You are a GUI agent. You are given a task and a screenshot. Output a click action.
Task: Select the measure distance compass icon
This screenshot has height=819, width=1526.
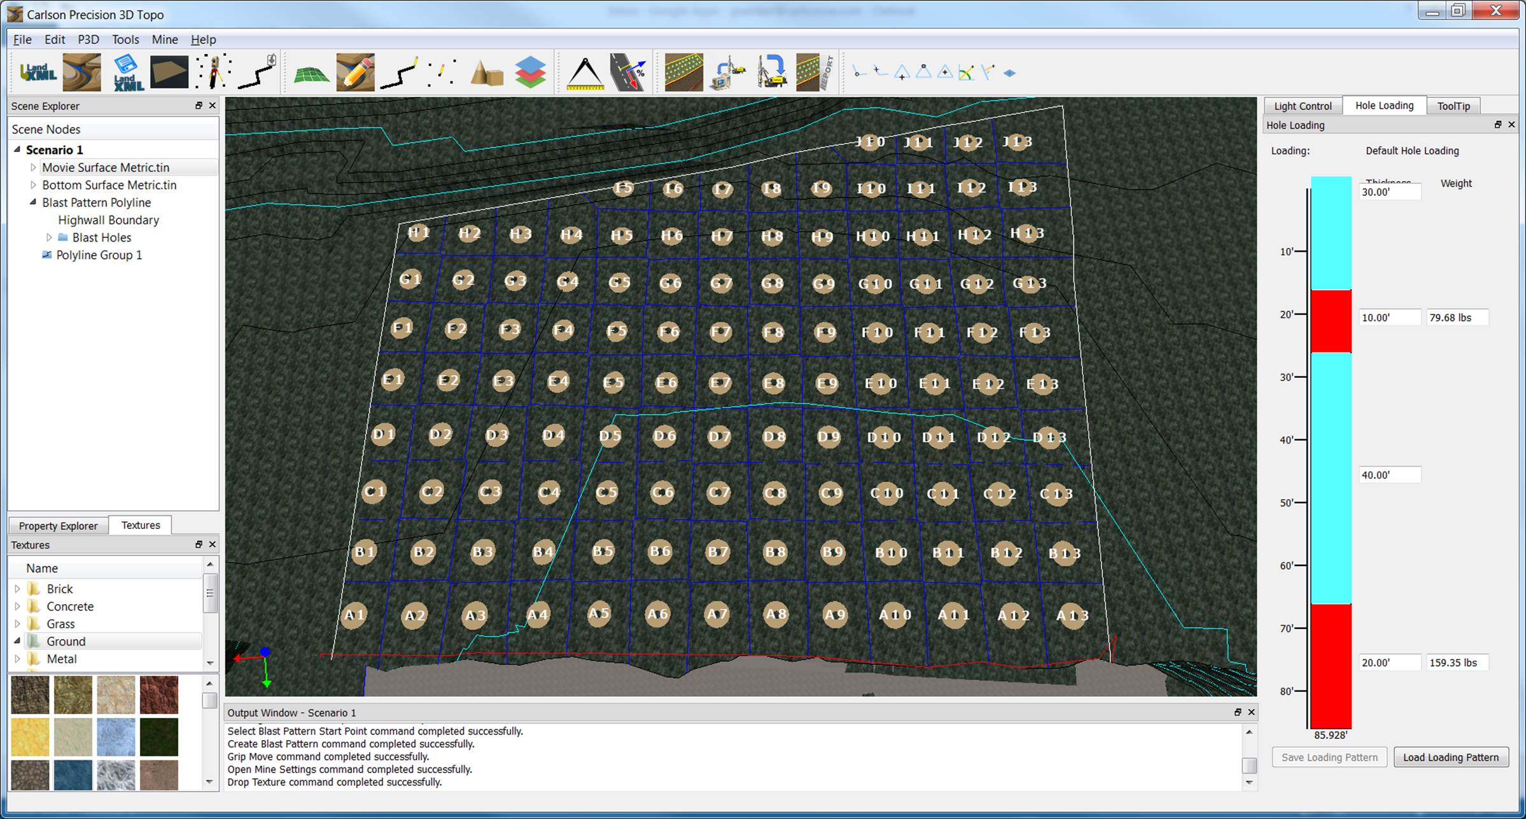[585, 72]
